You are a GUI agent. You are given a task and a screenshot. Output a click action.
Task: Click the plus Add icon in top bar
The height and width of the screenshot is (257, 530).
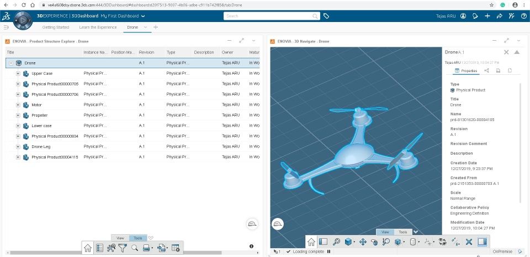[x=487, y=16]
